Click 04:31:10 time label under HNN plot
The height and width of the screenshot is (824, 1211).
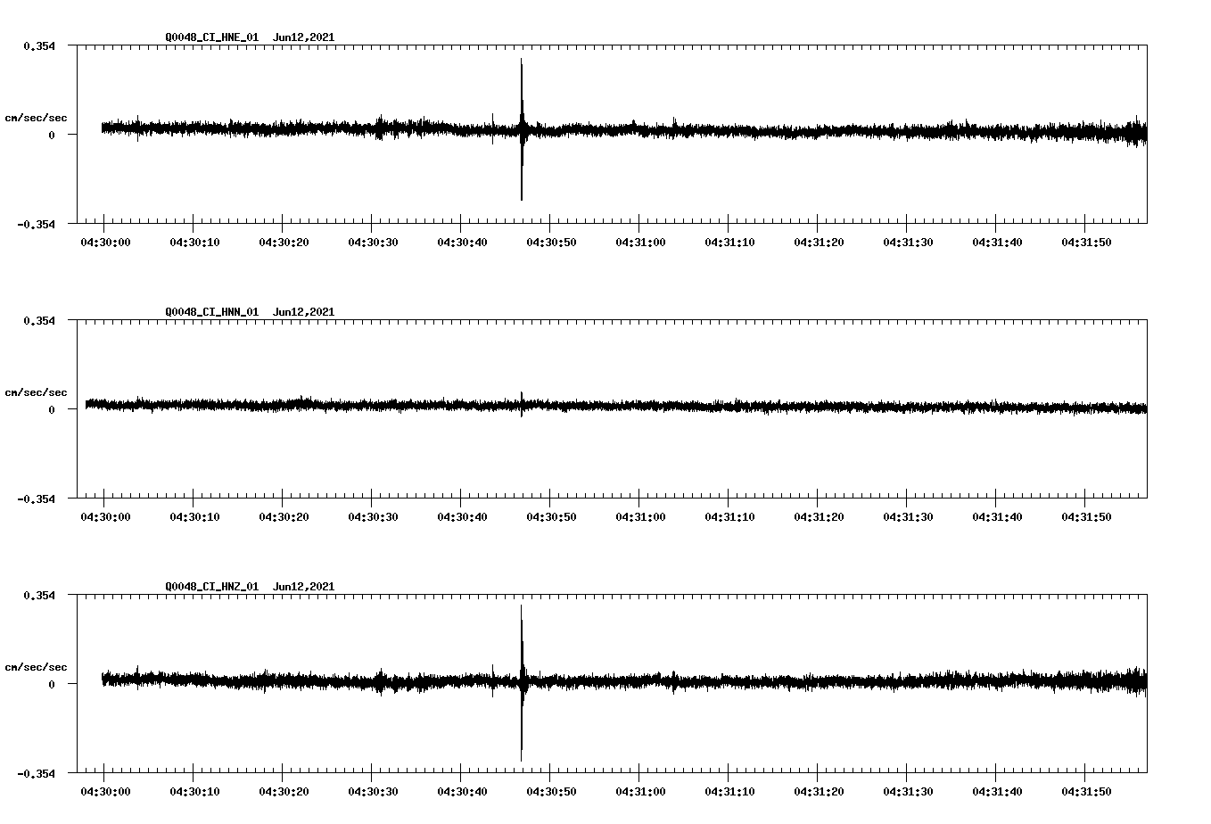click(729, 517)
